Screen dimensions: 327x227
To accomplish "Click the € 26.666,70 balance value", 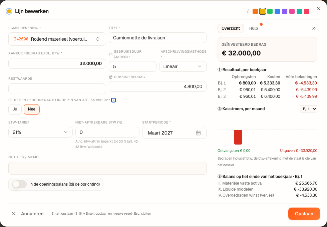I will 306,183.
